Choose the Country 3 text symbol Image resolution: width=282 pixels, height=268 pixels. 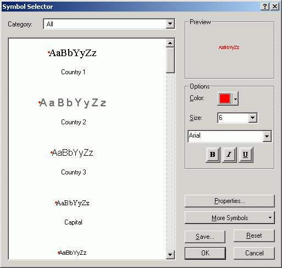[x=73, y=161]
